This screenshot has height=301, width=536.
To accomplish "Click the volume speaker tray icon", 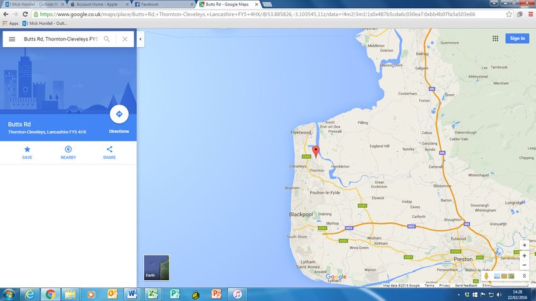I will pos(499,295).
